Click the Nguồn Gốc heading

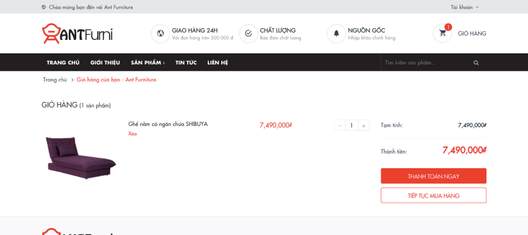pos(366,30)
